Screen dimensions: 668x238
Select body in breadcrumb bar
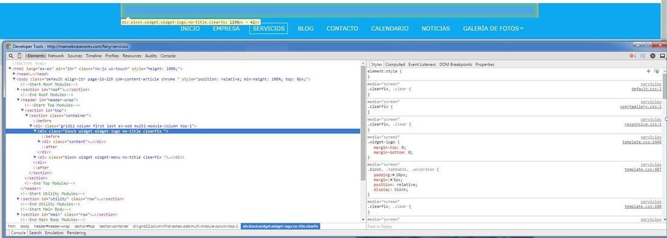click(x=25, y=226)
